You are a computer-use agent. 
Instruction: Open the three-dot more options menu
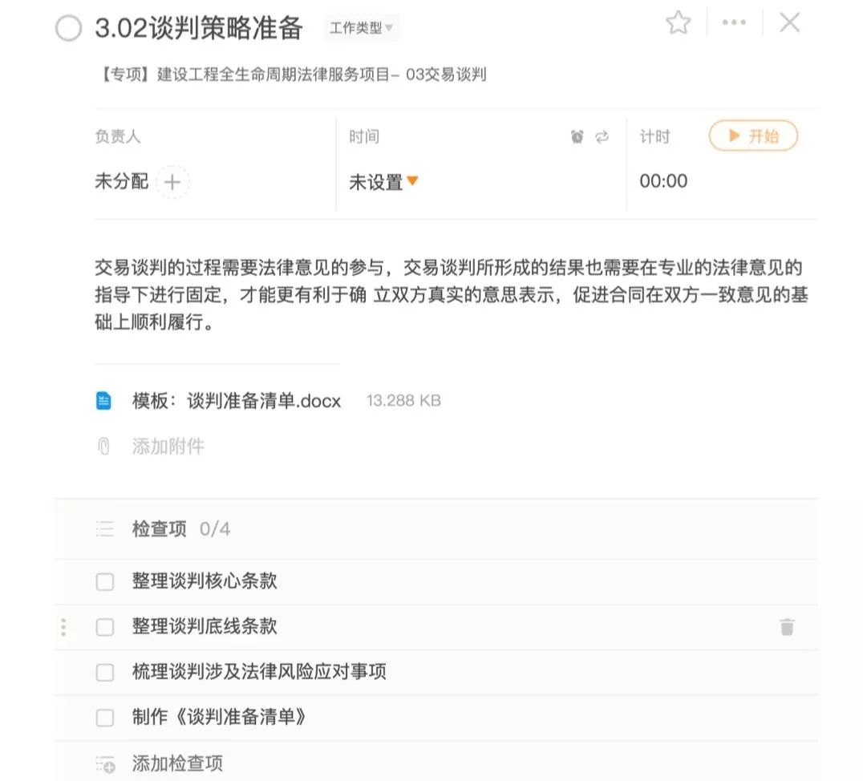[734, 22]
